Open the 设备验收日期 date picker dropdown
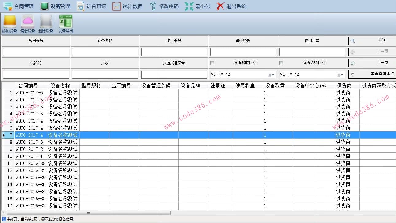This screenshot has width=396, height=223. click(x=271, y=75)
